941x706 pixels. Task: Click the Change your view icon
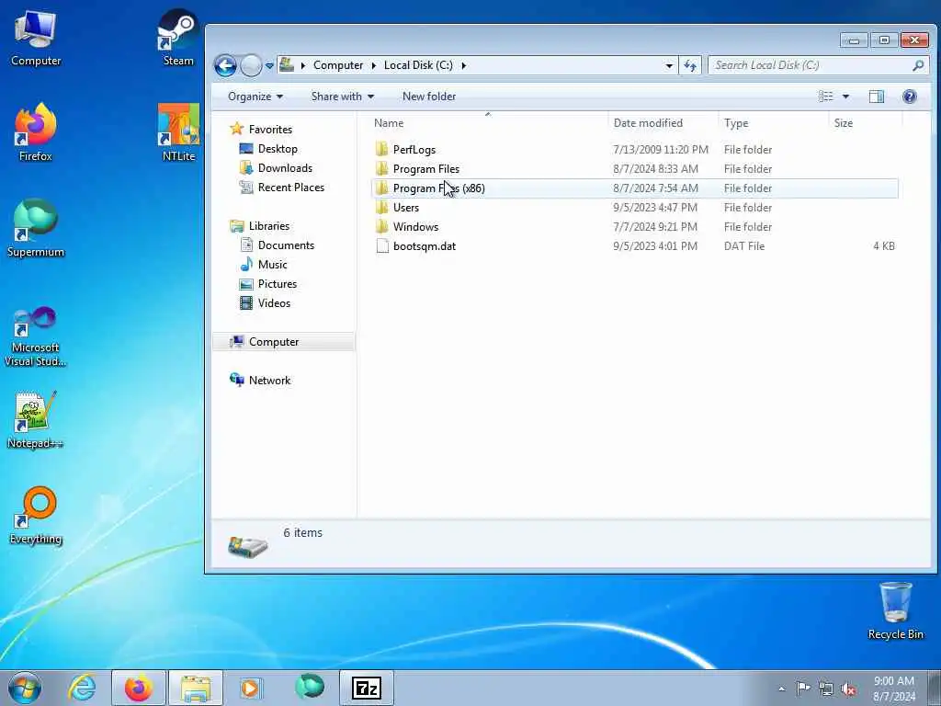tap(826, 97)
